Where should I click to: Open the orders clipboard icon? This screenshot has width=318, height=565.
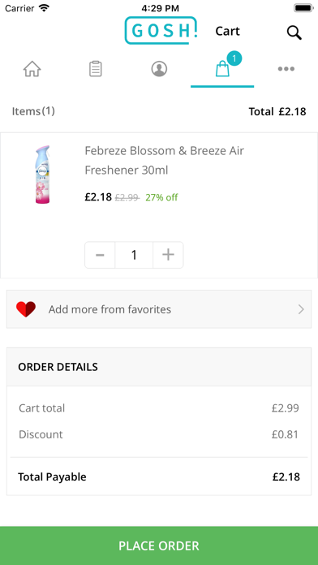tap(96, 68)
